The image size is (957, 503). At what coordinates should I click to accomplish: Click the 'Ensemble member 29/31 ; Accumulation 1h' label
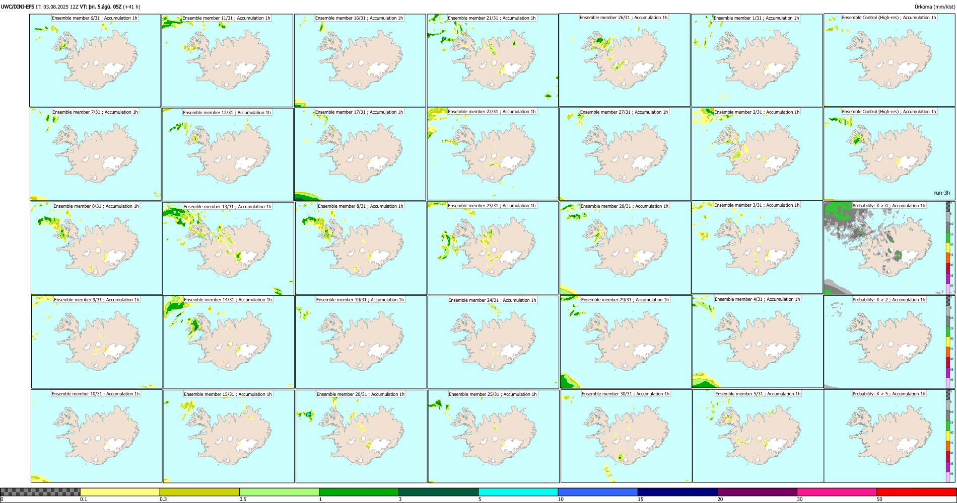click(x=625, y=300)
